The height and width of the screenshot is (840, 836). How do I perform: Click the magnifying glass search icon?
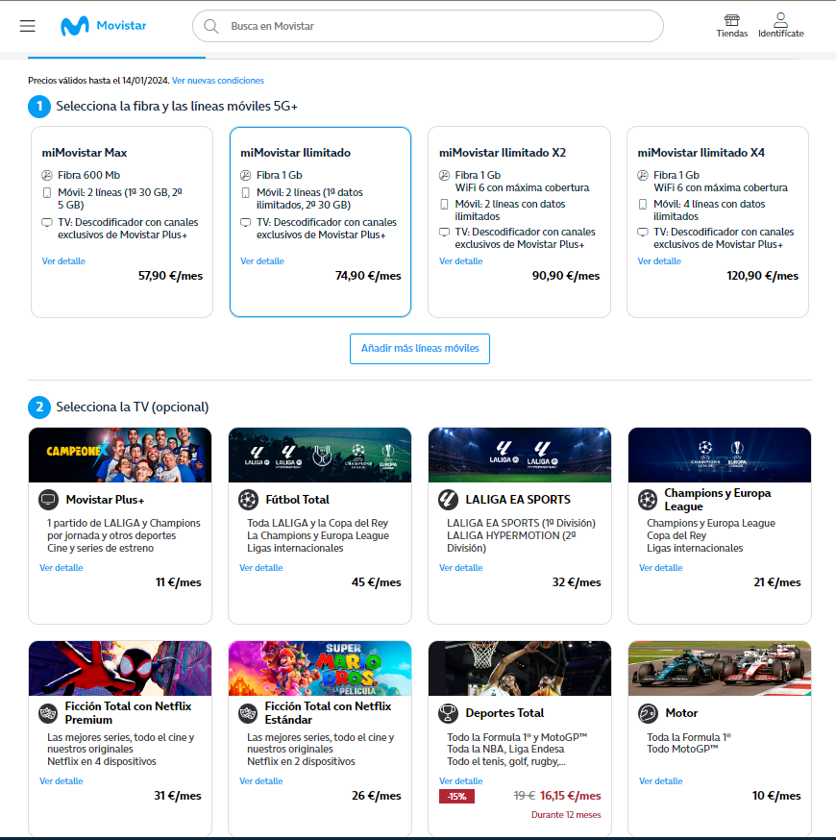tap(210, 26)
